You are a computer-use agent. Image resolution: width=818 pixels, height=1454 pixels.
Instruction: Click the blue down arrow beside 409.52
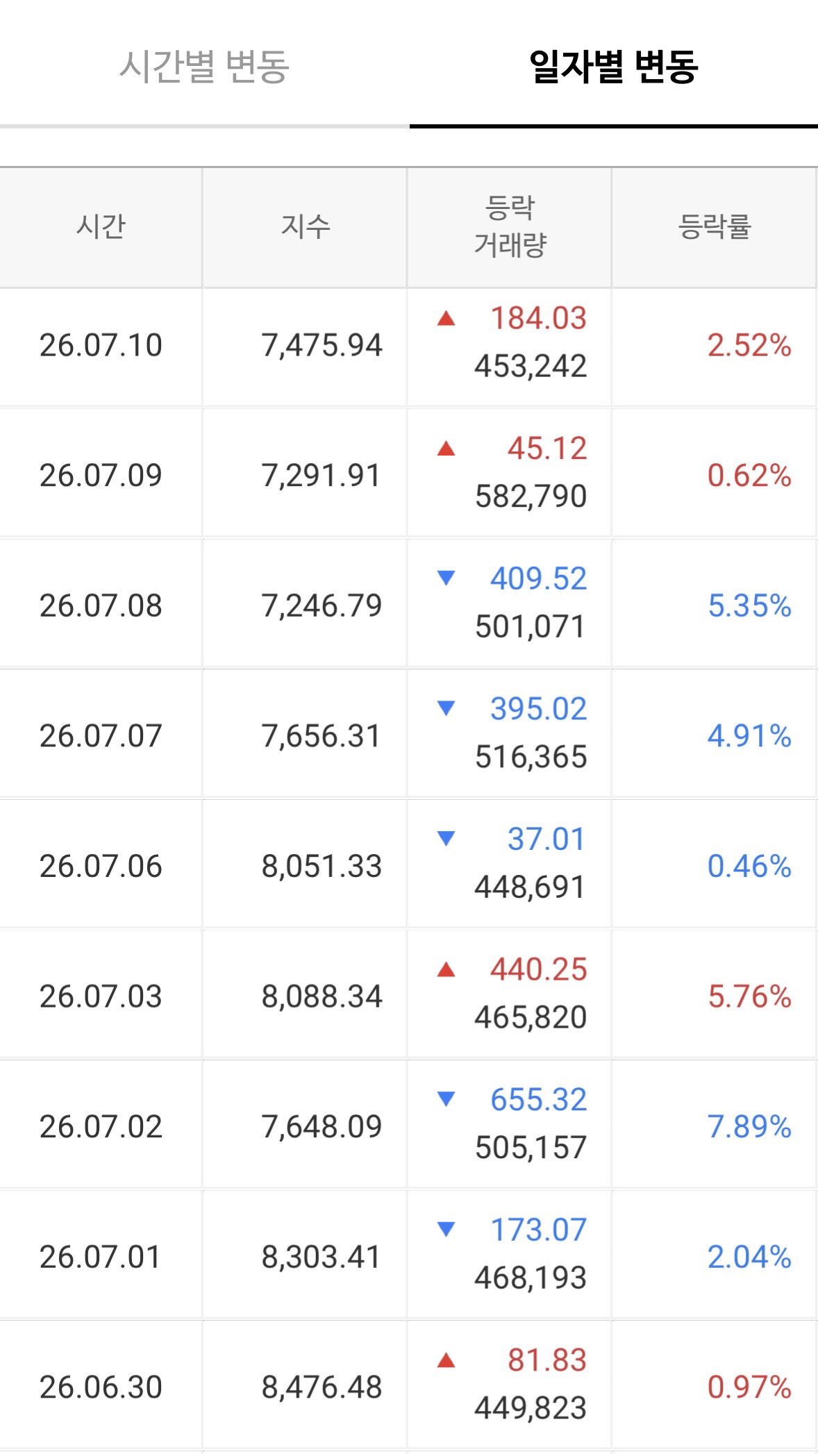[446, 578]
